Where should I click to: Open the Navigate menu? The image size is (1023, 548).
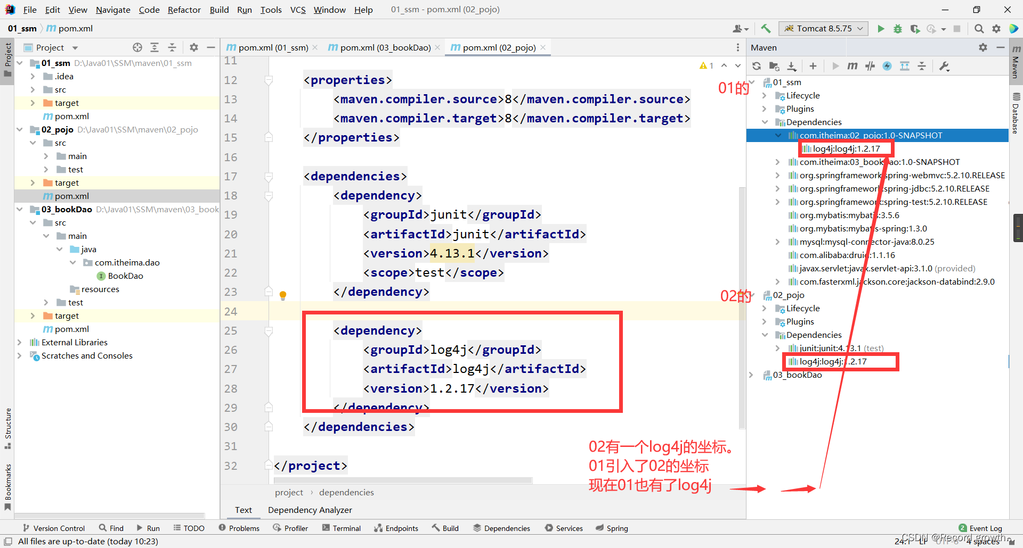113,10
